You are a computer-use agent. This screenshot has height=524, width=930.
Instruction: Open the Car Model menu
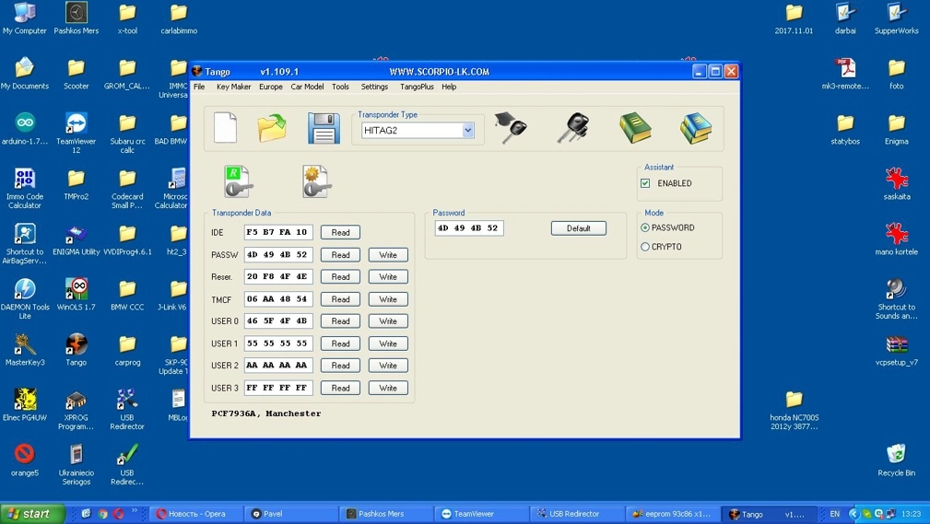click(307, 87)
